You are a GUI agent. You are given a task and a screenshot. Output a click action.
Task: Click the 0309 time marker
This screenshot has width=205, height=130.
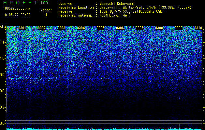click(x=179, y=28)
